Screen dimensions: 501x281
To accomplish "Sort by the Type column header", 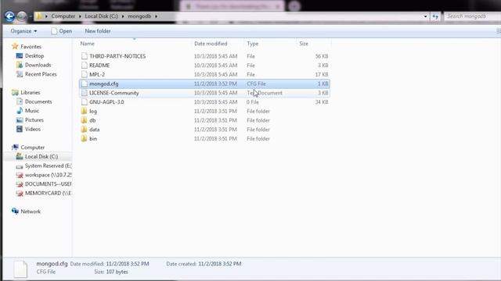I will 252,44.
